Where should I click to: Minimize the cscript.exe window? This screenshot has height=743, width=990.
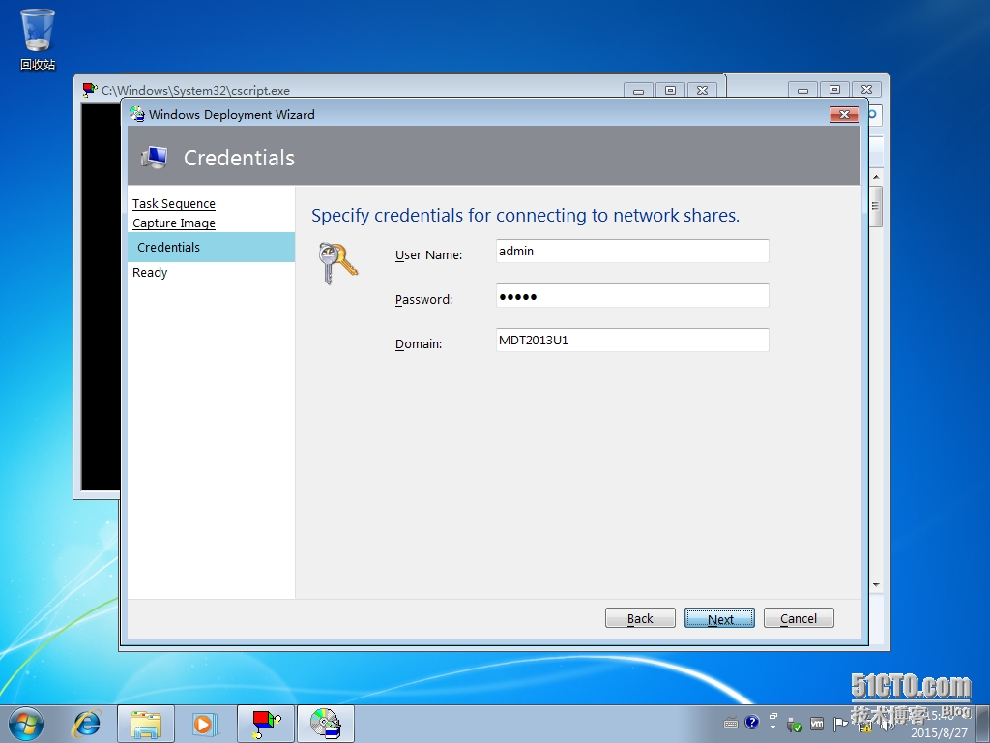pos(638,90)
